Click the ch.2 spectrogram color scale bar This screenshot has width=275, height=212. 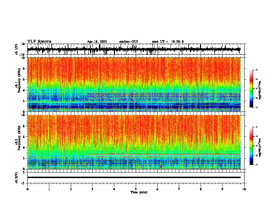251,146
